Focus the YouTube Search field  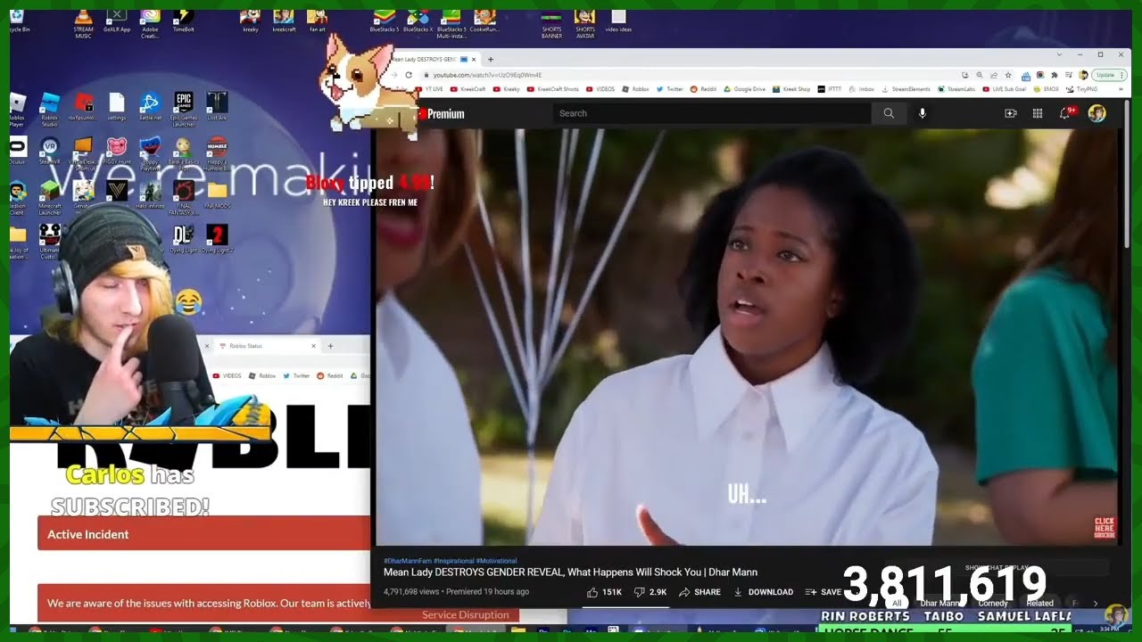tap(712, 113)
